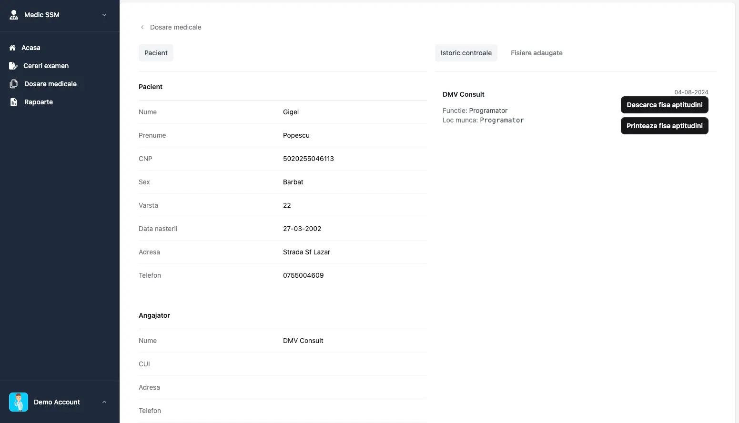Click the Data nasterii label
The height and width of the screenshot is (423, 739).
pos(158,229)
